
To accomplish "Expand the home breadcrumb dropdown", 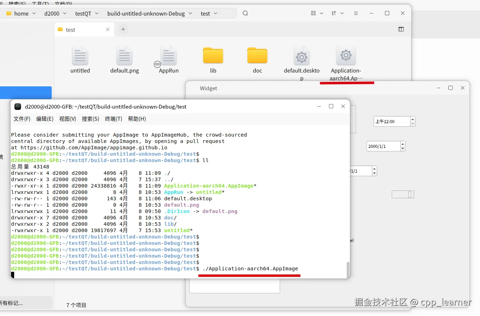I will 34,13.
